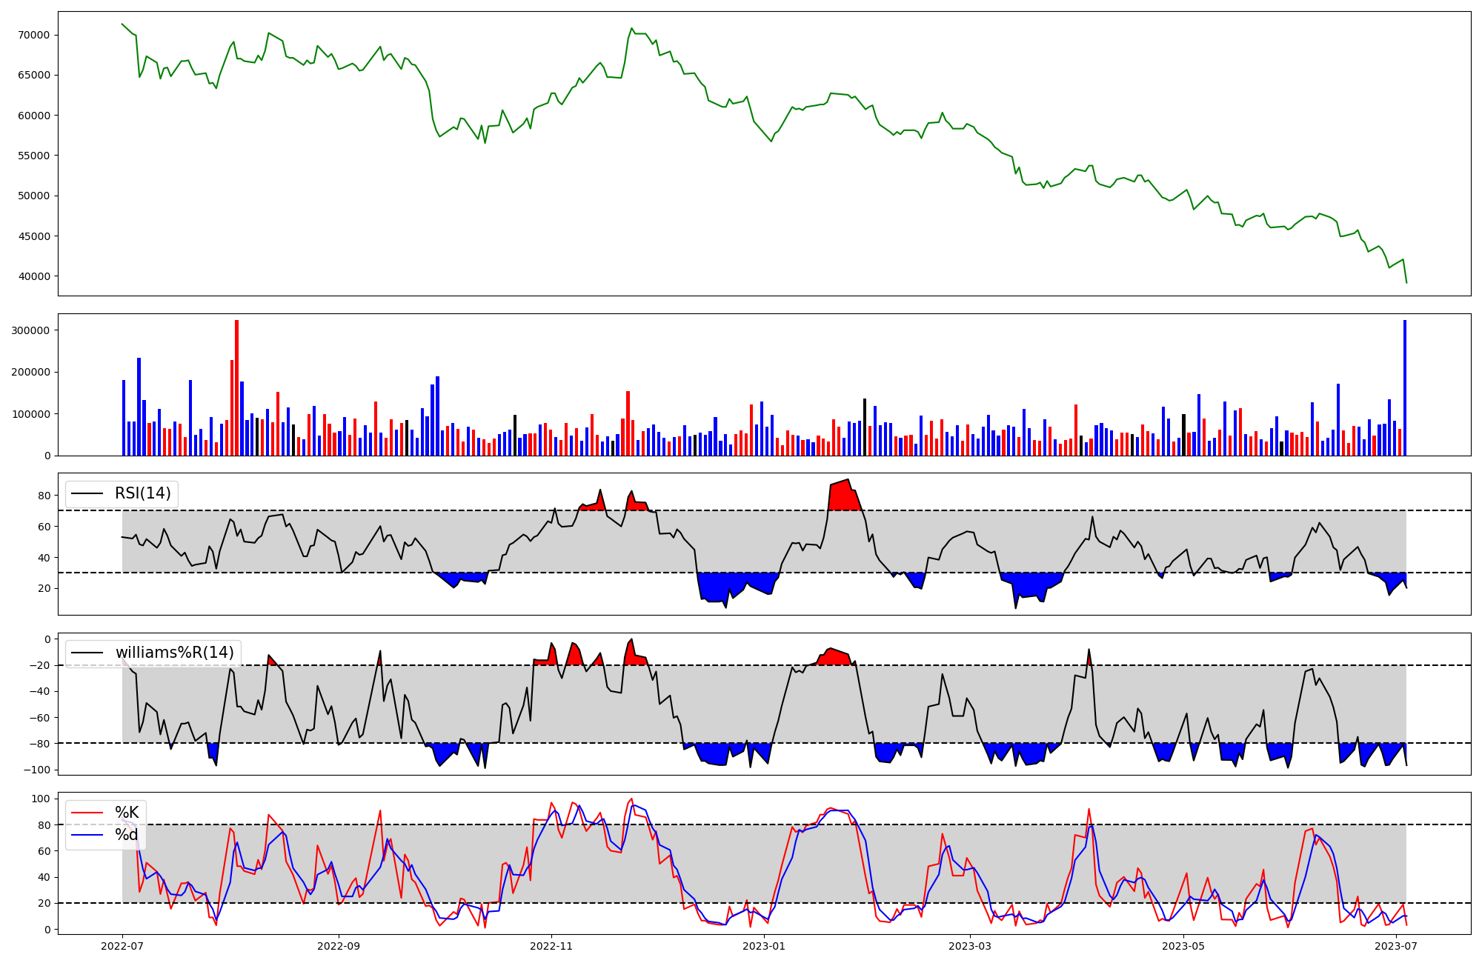This screenshot has width=1482, height=963.
Task: Click the 2022-09 x-axis date label
Action: coord(339,946)
